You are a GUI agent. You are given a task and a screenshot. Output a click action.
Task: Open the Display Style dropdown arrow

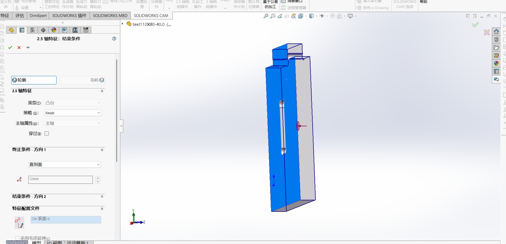click(x=316, y=16)
